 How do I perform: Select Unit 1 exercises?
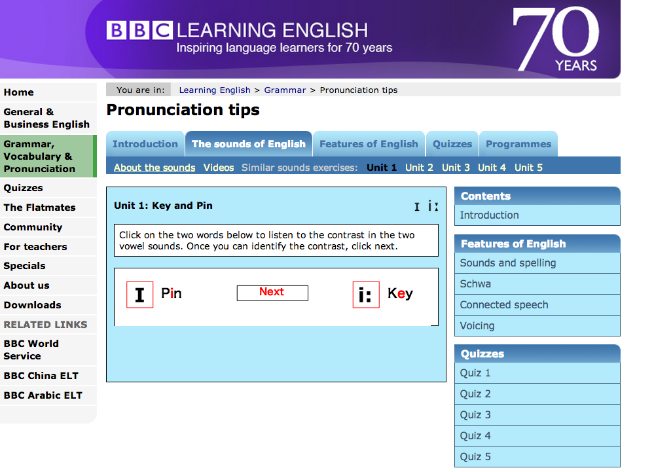click(x=382, y=168)
